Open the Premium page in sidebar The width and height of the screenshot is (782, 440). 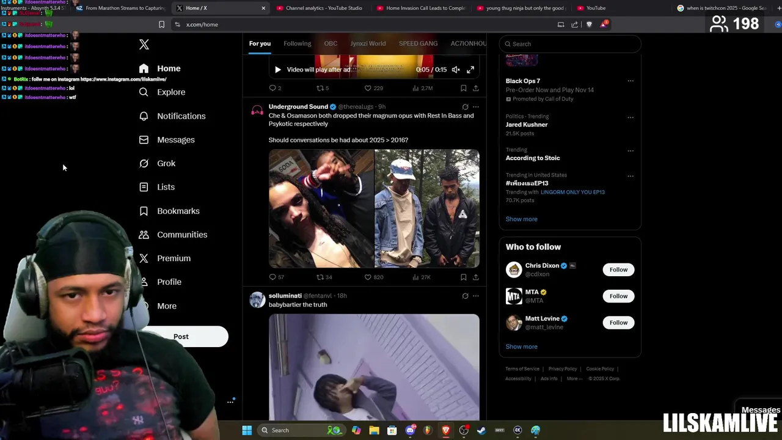click(x=165, y=258)
